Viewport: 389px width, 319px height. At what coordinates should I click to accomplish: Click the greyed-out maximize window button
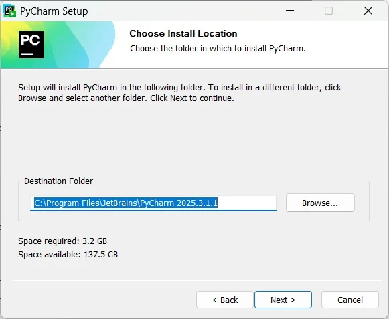point(329,11)
